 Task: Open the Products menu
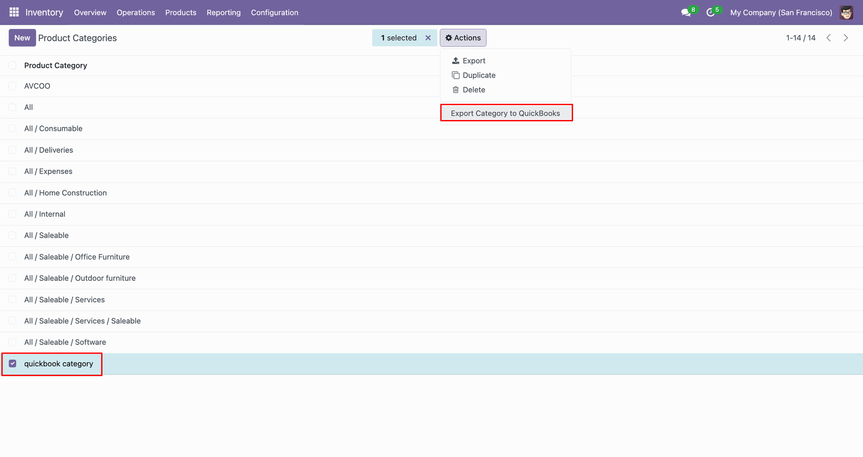coord(181,13)
